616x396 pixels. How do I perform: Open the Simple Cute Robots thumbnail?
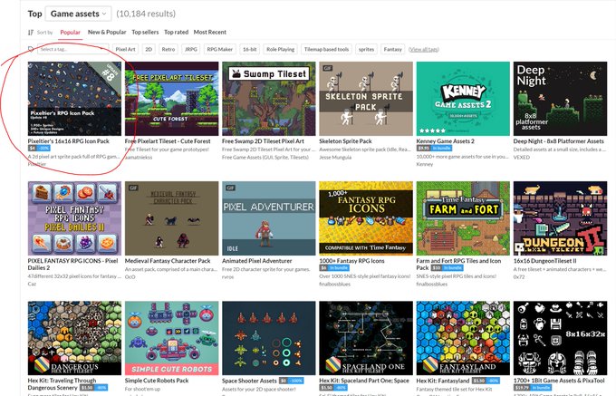172,338
